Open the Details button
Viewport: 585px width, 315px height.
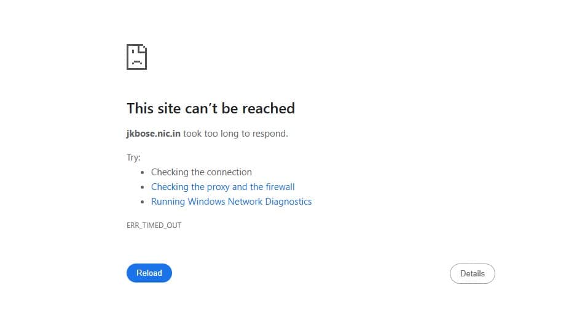[x=472, y=273]
